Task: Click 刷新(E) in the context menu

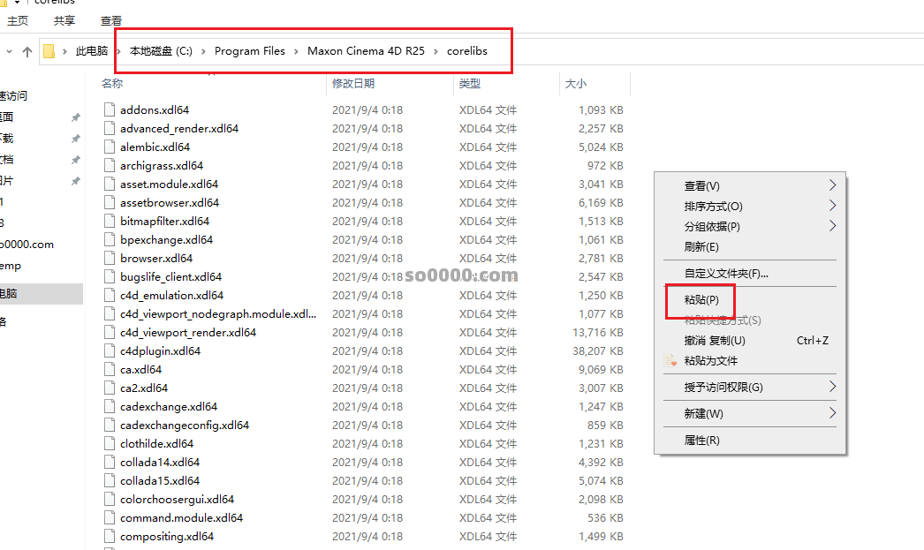Action: [699, 246]
